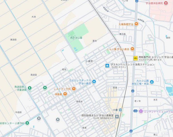The height and width of the screenshot is (137, 173).
Task: Click the route 249 road shield
Action: tap(135, 111)
